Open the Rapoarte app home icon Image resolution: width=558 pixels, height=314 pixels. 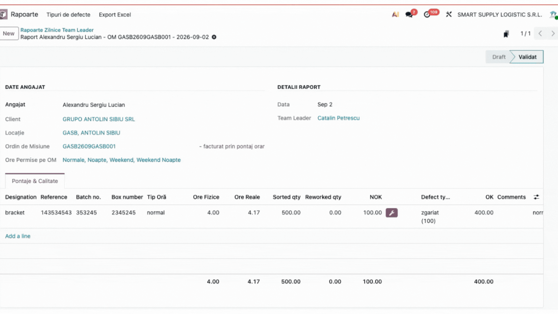3,14
